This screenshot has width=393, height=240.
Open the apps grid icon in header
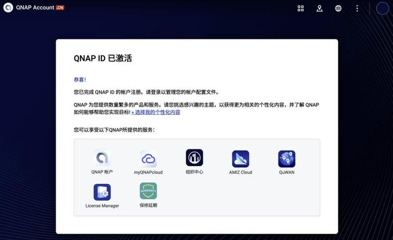point(301,8)
